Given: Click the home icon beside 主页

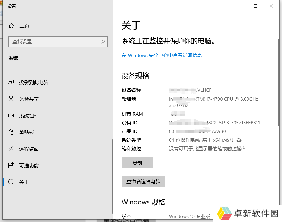Looking at the screenshot, I should [x=11, y=26].
